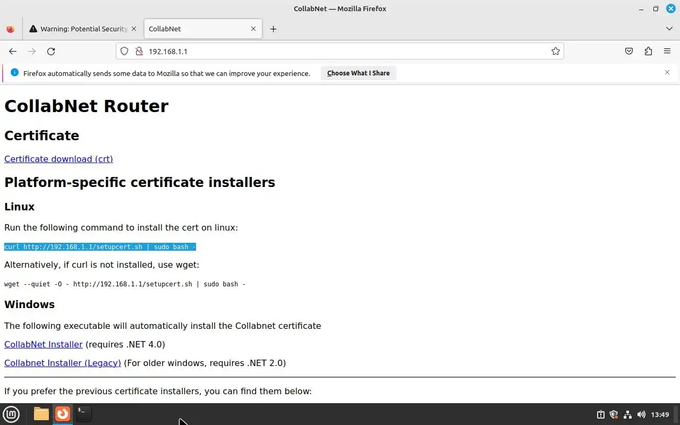Click the 13:49 clock in taskbar

point(660,414)
